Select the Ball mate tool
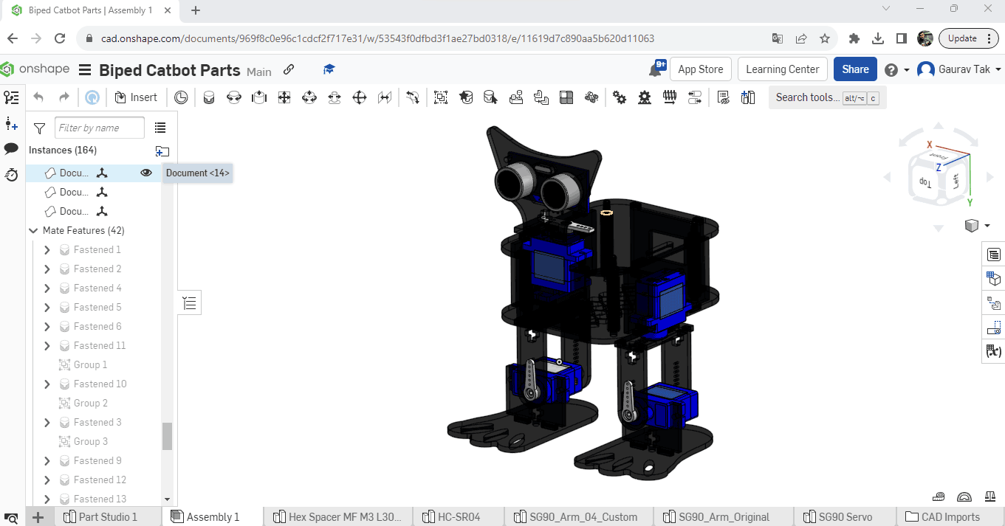 pos(360,97)
